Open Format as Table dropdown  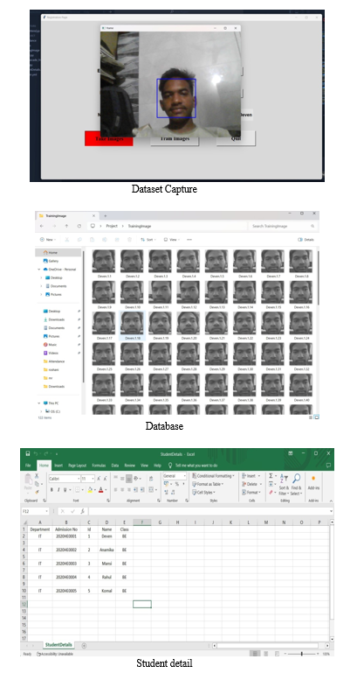point(208,484)
